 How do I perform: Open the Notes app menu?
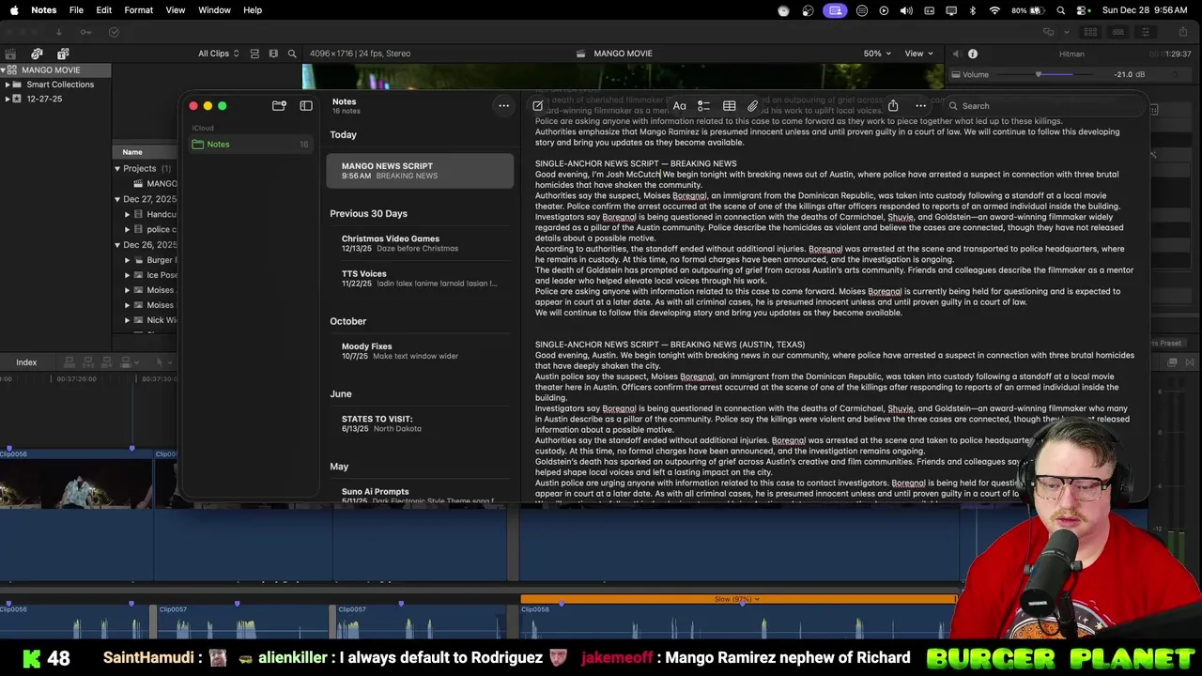(x=43, y=10)
